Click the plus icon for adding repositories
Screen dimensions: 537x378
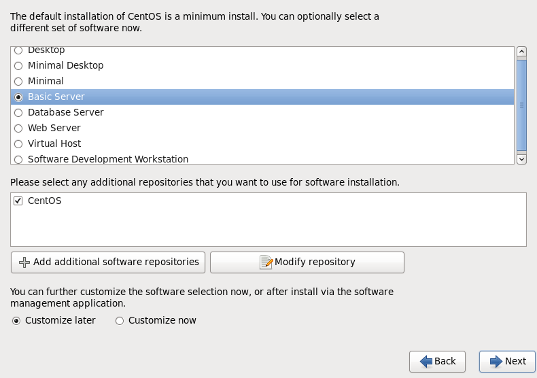24,262
